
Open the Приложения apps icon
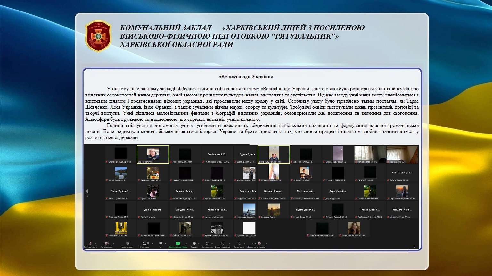click(x=207, y=244)
